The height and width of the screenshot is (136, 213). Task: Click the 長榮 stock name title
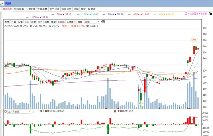coord(8,3)
